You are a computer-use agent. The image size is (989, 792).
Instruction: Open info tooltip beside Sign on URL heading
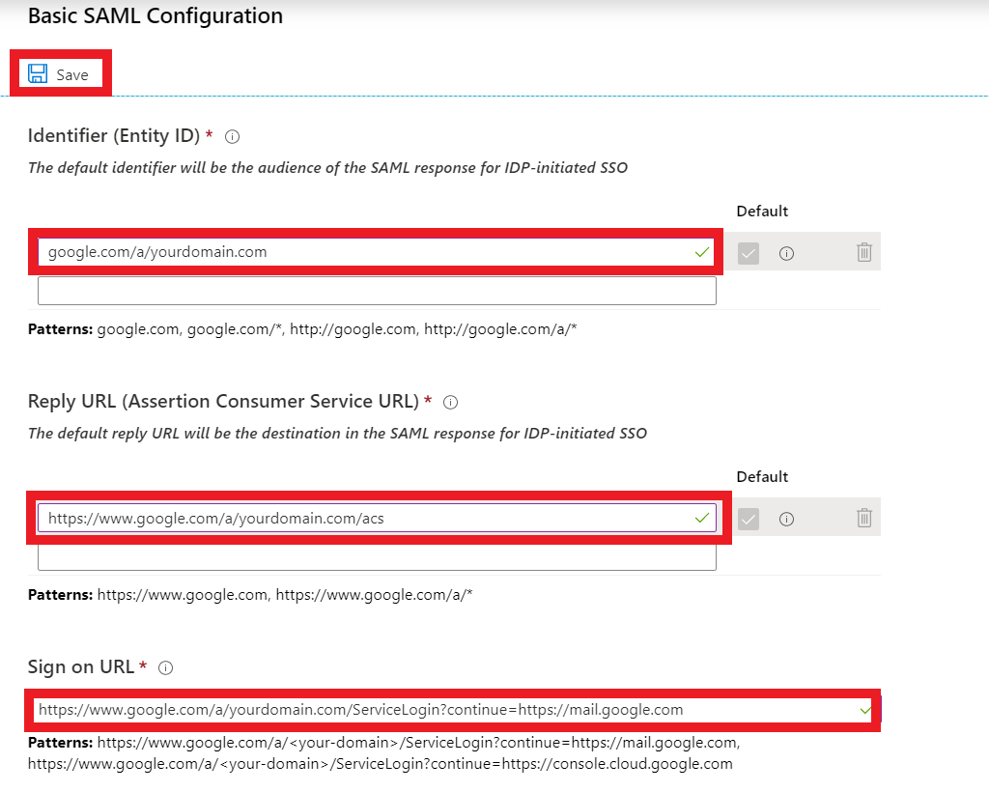[165, 667]
